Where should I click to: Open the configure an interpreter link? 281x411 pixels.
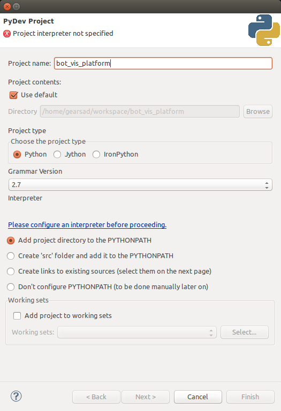pos(87,225)
